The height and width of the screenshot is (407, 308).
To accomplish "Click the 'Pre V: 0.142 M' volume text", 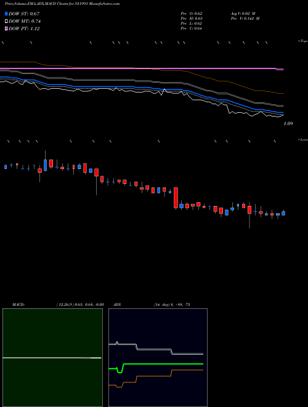I will pos(245,18).
